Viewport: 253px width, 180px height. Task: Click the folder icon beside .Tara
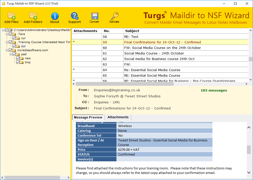tap(14, 34)
